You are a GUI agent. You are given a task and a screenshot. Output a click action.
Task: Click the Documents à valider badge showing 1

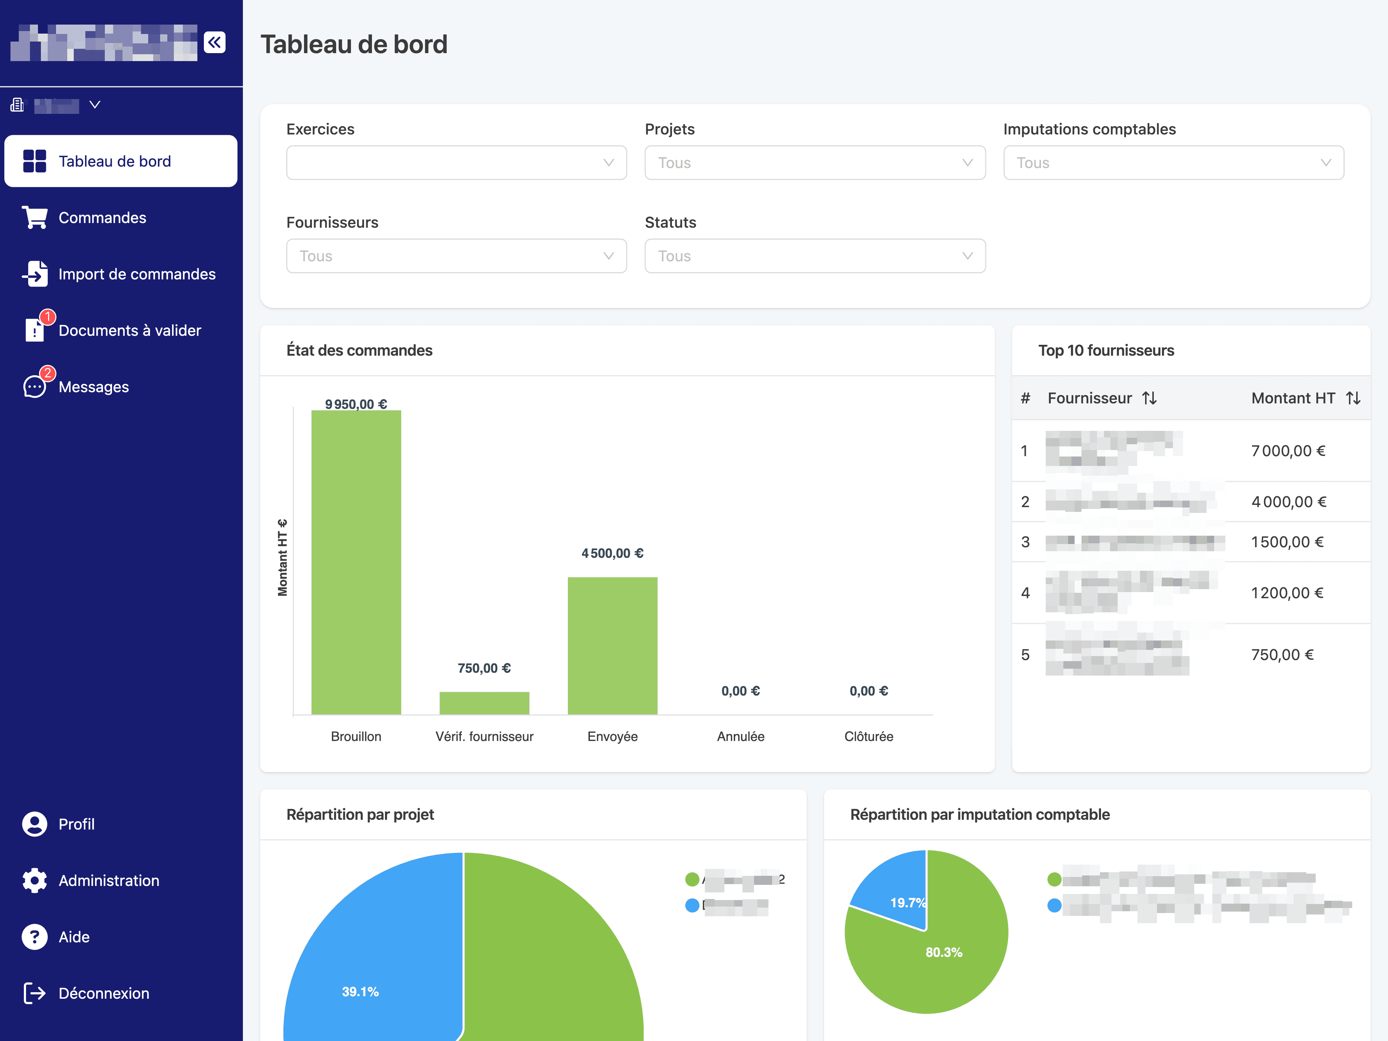[48, 317]
